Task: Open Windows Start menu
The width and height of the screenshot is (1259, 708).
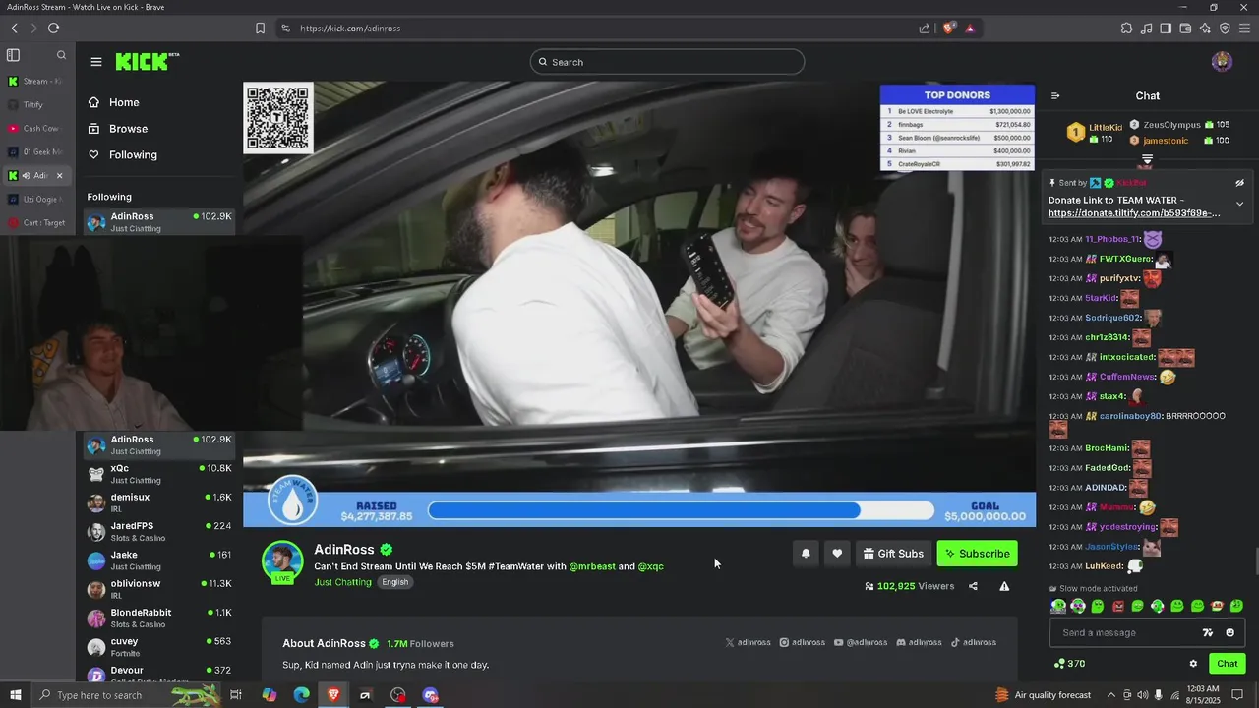Action: tap(15, 695)
